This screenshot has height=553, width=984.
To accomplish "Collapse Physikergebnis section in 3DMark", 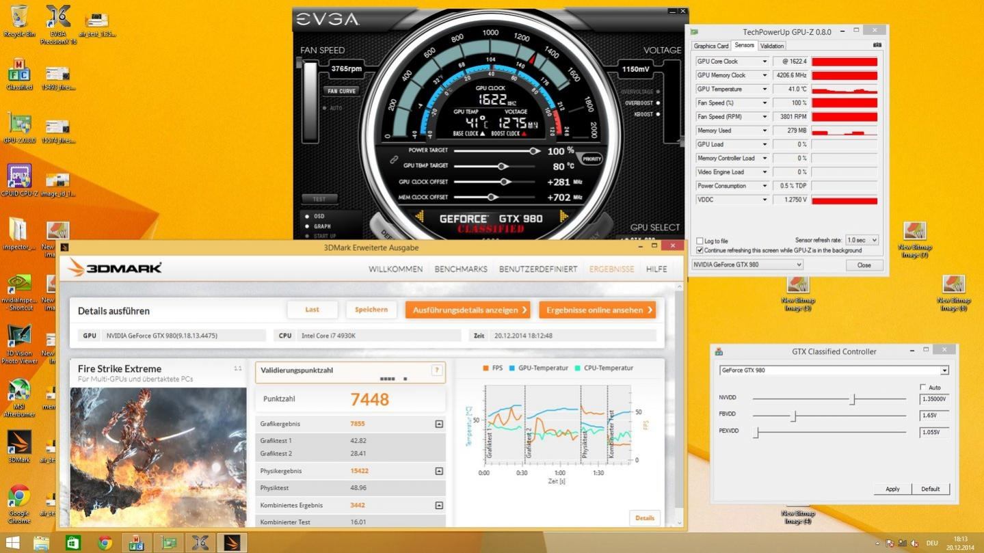I will point(439,471).
